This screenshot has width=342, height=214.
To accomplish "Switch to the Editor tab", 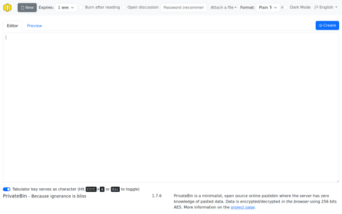I will (x=13, y=26).
